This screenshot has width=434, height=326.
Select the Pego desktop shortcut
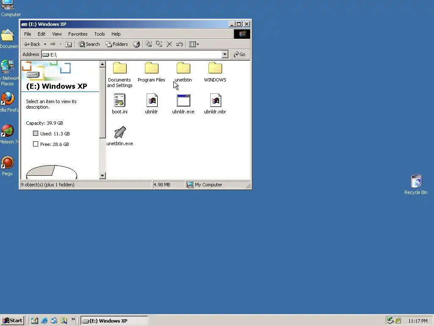point(8,166)
